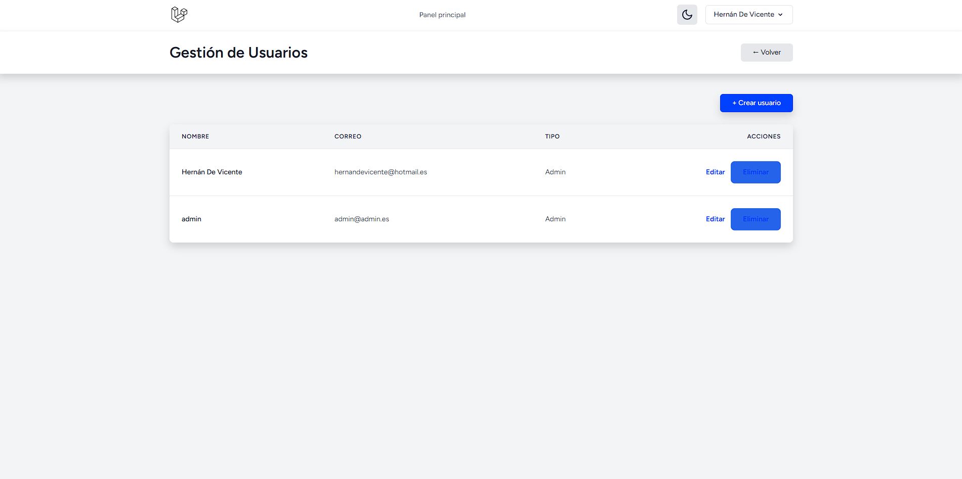Edit the Hernán De Vicente user

click(715, 172)
